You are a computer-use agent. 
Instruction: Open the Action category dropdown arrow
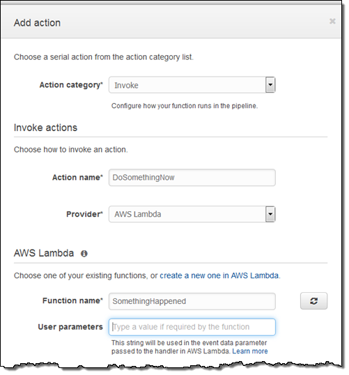click(270, 84)
